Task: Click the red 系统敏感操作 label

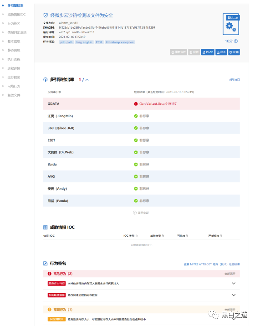Action: (x=56, y=295)
